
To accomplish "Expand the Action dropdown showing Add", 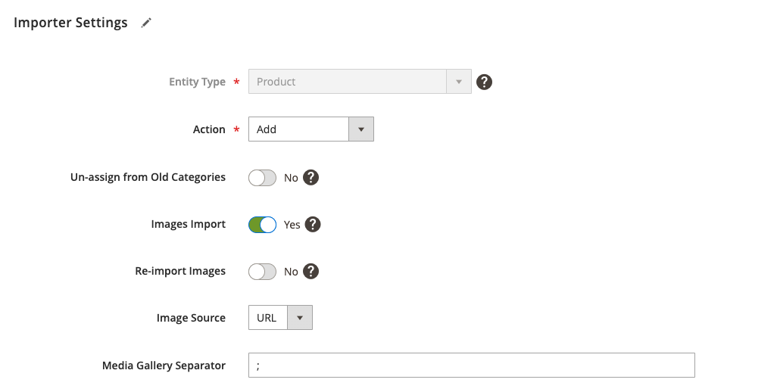I will tap(311, 129).
